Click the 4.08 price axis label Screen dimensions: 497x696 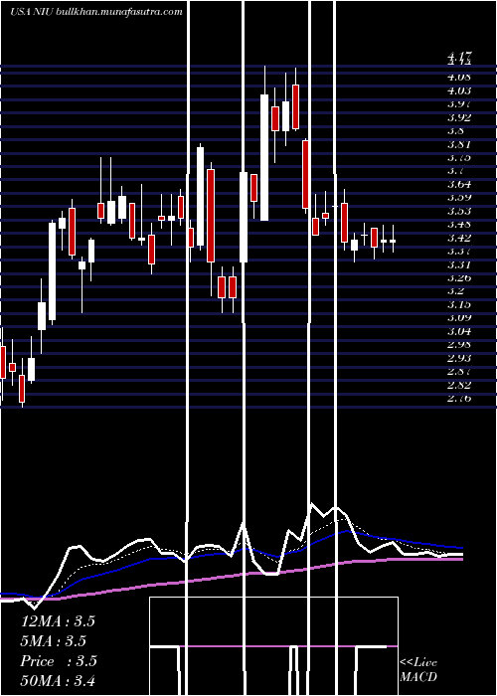pos(459,78)
